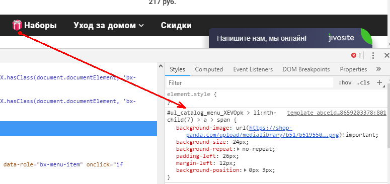Toggle the .cls element classes panel

[363, 82]
